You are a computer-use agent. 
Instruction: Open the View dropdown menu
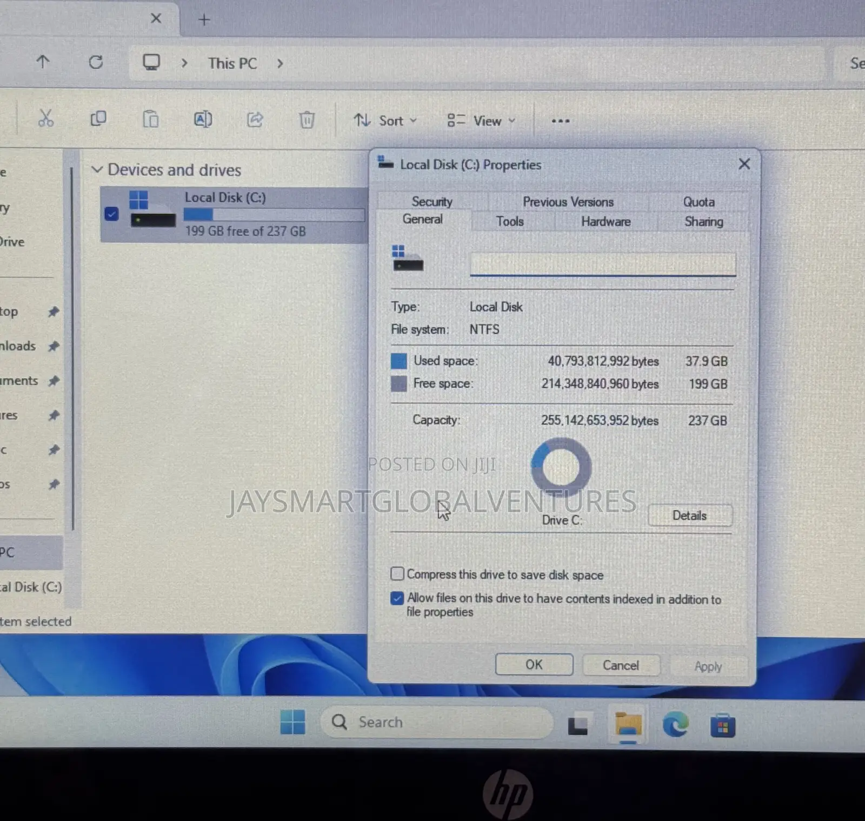[481, 121]
